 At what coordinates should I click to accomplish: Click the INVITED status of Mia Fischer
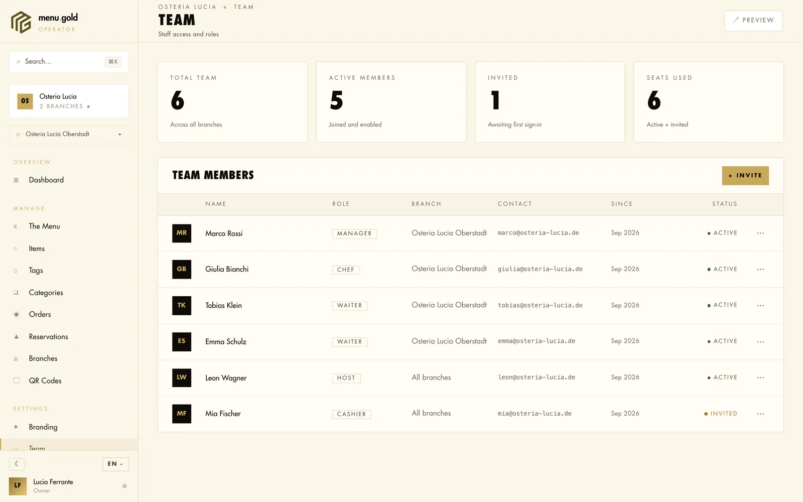coord(721,414)
